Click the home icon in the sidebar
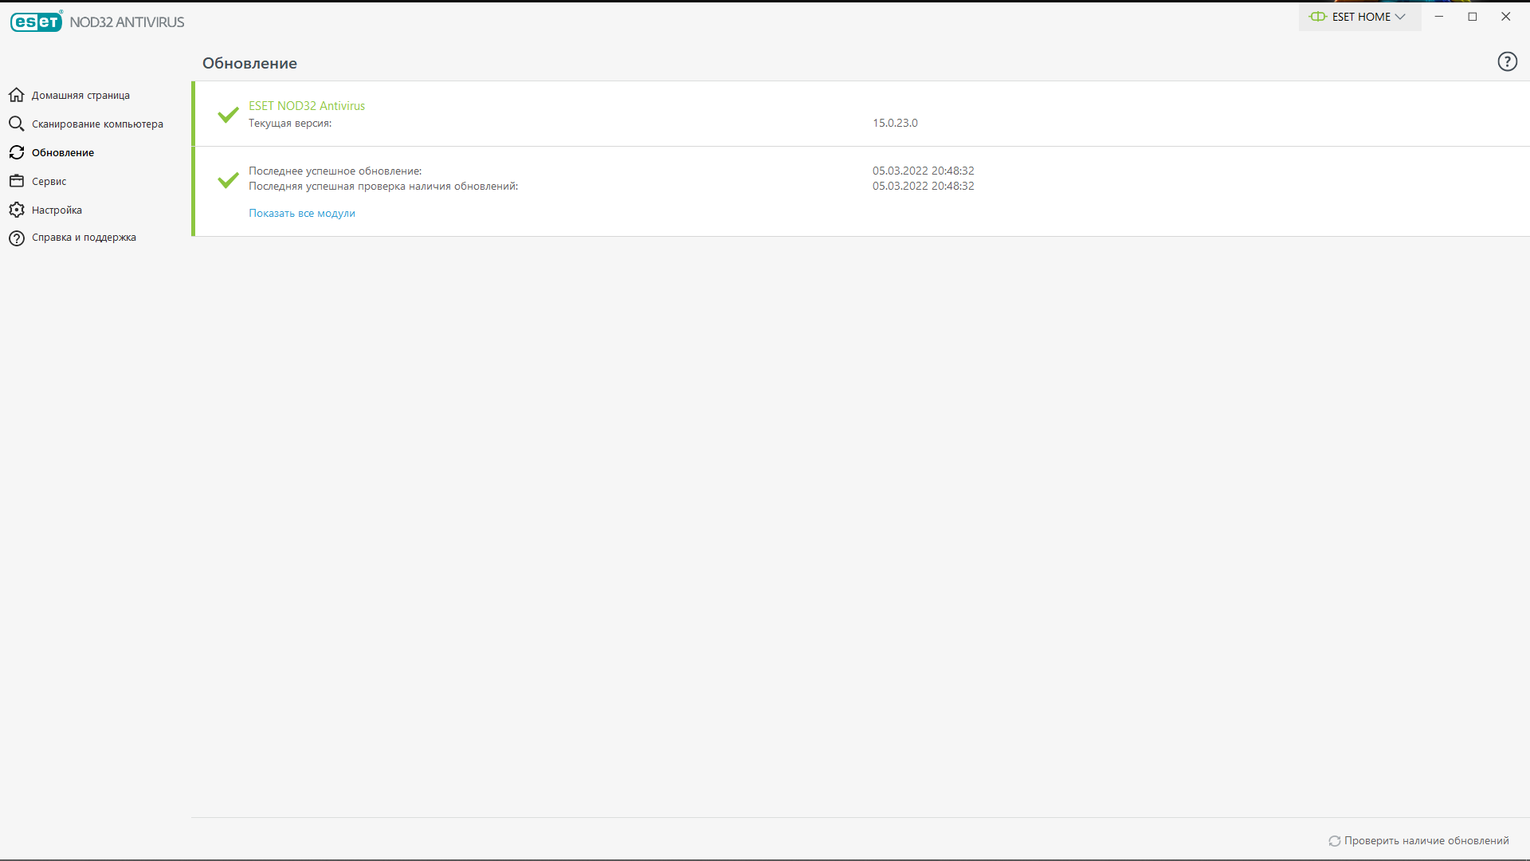Viewport: 1530px width, 861px height. [x=17, y=96]
